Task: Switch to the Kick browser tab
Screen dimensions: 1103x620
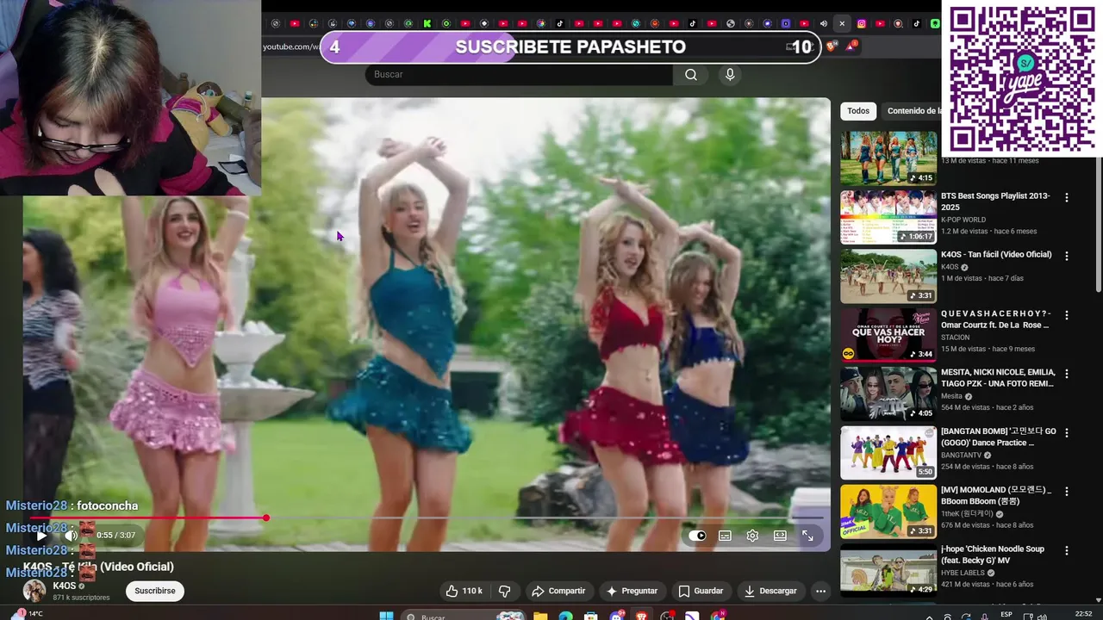Action: click(x=427, y=23)
